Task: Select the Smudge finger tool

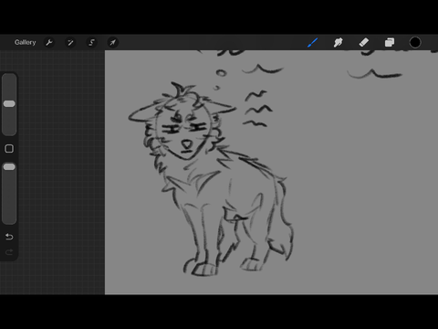Action: (338, 42)
